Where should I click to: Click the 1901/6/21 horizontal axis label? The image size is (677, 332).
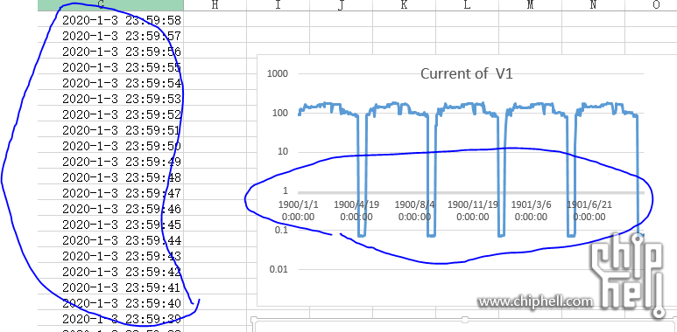coord(589,211)
